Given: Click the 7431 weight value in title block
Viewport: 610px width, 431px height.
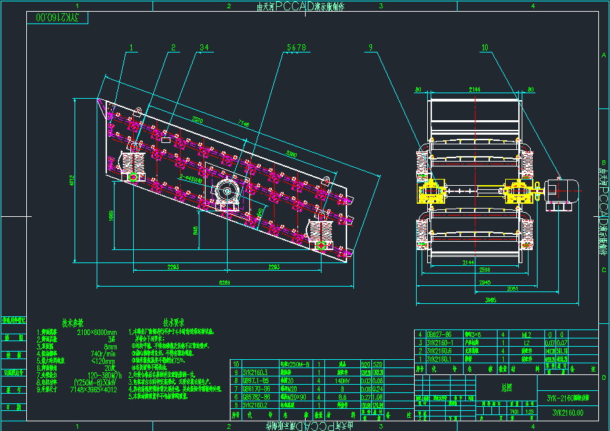Looking at the screenshot, I should point(514,411).
